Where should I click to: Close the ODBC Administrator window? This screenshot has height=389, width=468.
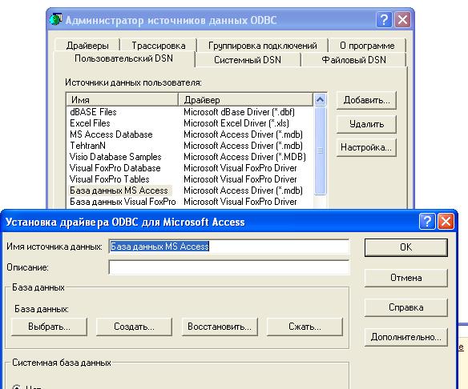click(402, 20)
